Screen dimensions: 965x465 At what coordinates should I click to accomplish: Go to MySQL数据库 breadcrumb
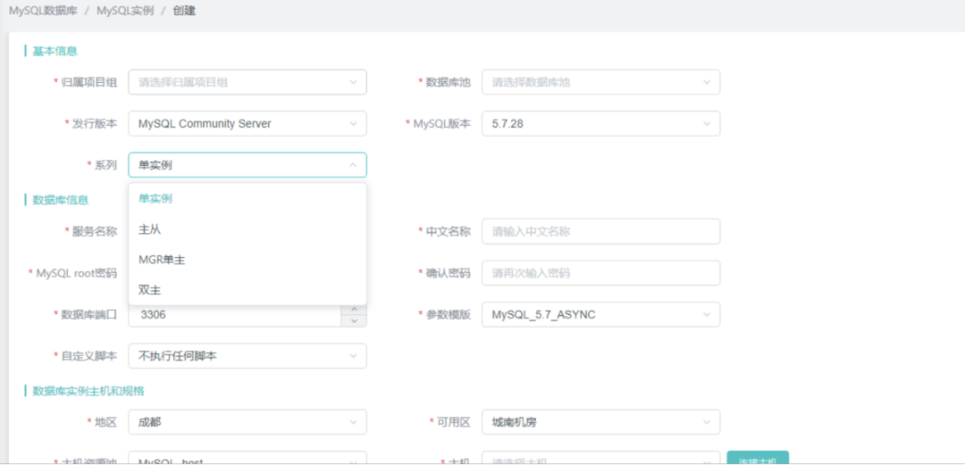pyautogui.click(x=46, y=12)
